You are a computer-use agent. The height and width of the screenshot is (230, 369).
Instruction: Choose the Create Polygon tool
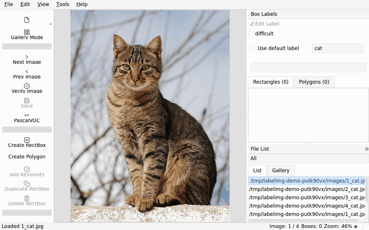coord(27,157)
